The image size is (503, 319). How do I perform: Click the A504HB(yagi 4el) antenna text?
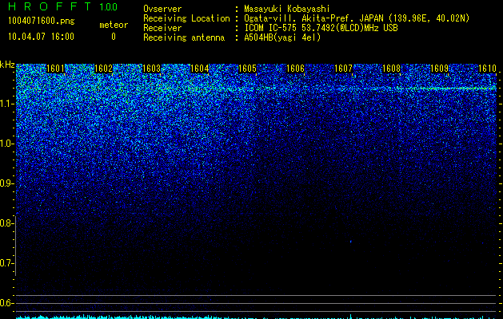282,37
